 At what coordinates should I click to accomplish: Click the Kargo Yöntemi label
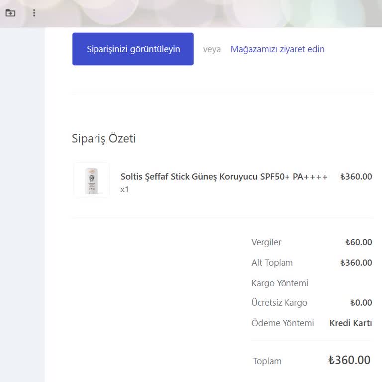pos(280,283)
